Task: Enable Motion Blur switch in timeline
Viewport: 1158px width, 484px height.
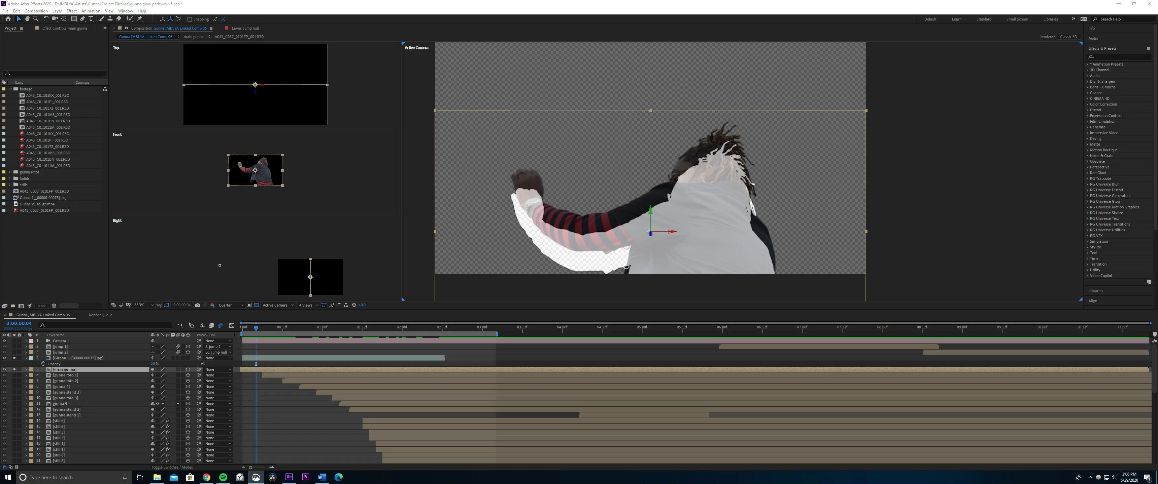Action: (x=220, y=325)
